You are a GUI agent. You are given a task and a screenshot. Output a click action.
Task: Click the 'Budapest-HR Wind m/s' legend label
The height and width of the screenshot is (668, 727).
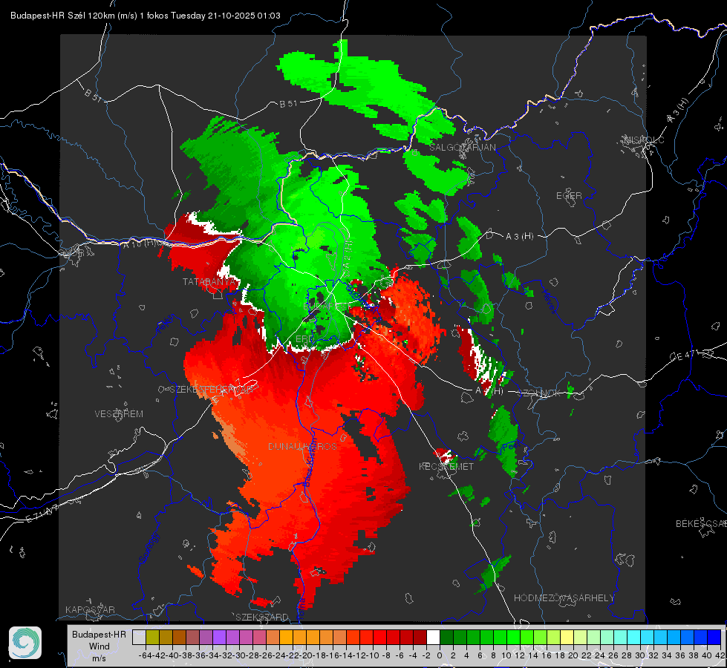point(99,646)
